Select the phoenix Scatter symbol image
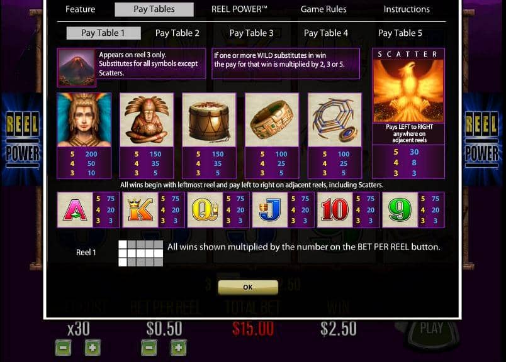Image resolution: width=506 pixels, height=362 pixels. (x=408, y=90)
